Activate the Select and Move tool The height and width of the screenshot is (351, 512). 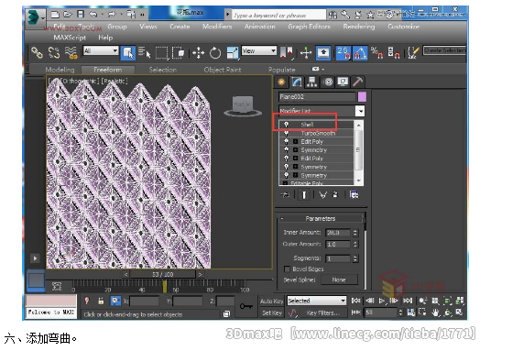click(198, 52)
